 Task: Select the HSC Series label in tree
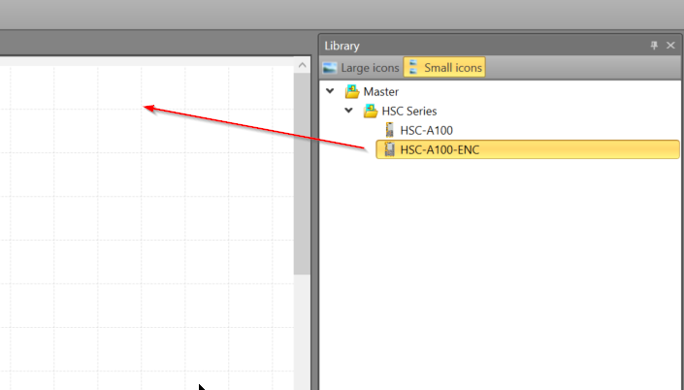(x=409, y=111)
